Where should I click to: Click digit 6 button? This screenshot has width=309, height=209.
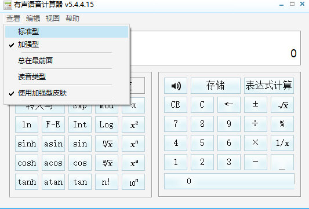[x=229, y=143]
